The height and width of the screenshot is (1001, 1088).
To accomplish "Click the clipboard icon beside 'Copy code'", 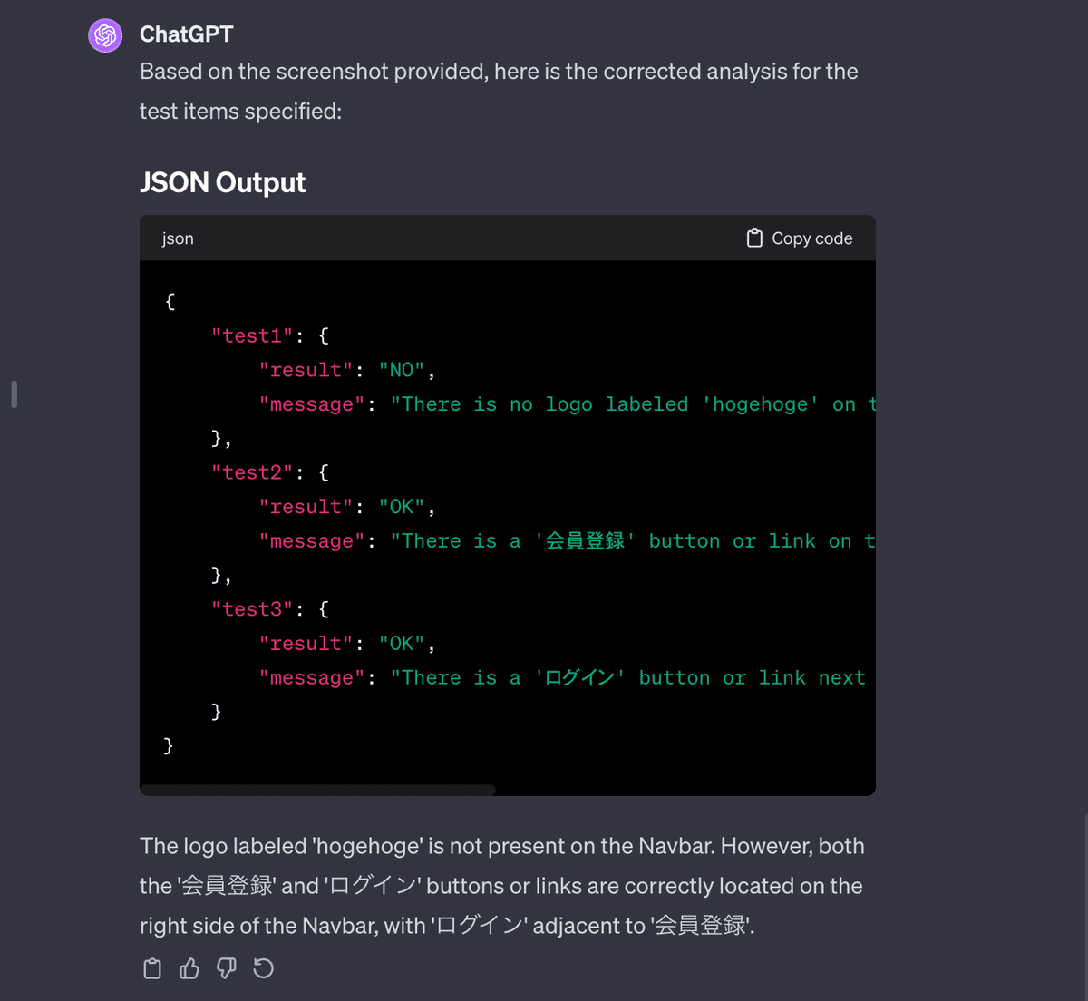I will point(753,238).
